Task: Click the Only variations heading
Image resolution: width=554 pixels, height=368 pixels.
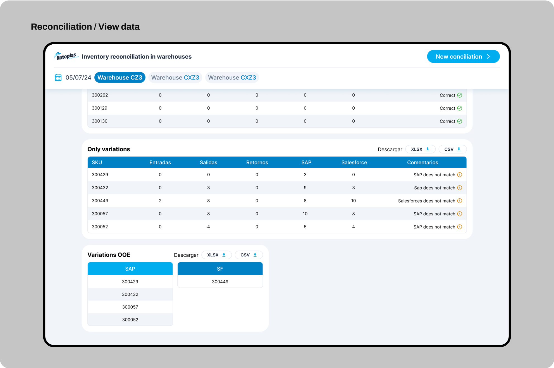Action: tap(109, 149)
